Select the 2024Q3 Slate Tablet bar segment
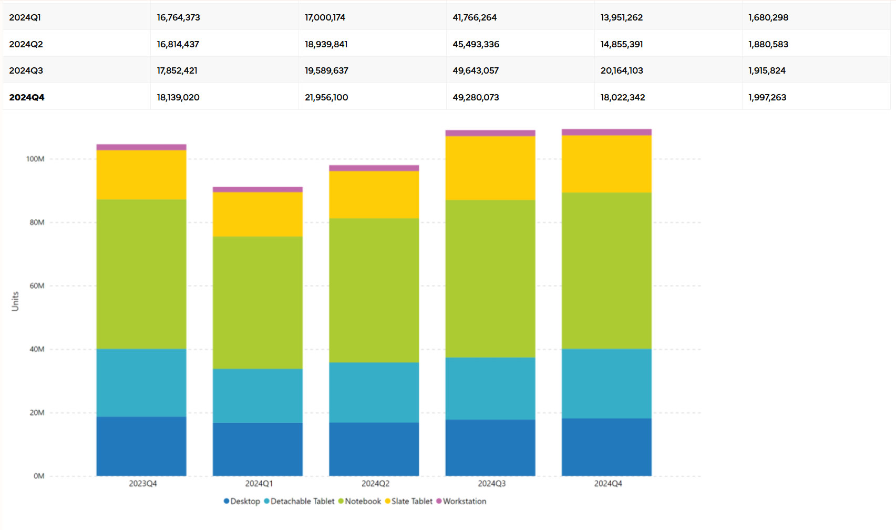This screenshot has height=530, width=896. pyautogui.click(x=490, y=168)
